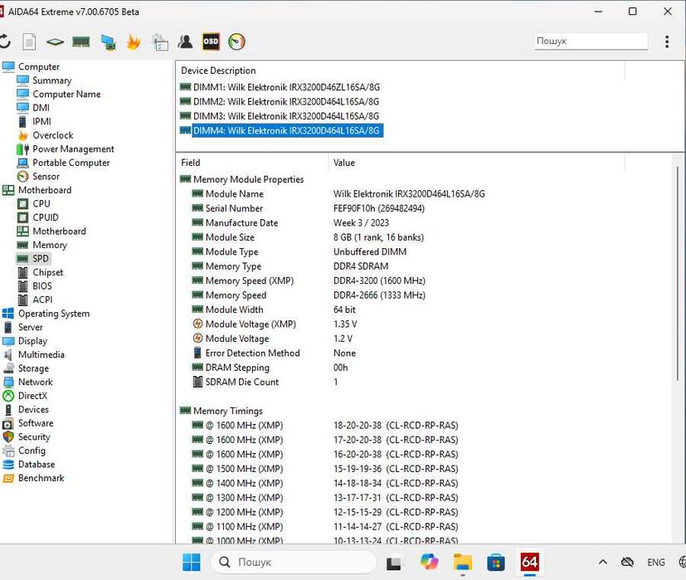Select Display in the tree
Image resolution: width=686 pixels, height=580 pixels.
tap(32, 341)
